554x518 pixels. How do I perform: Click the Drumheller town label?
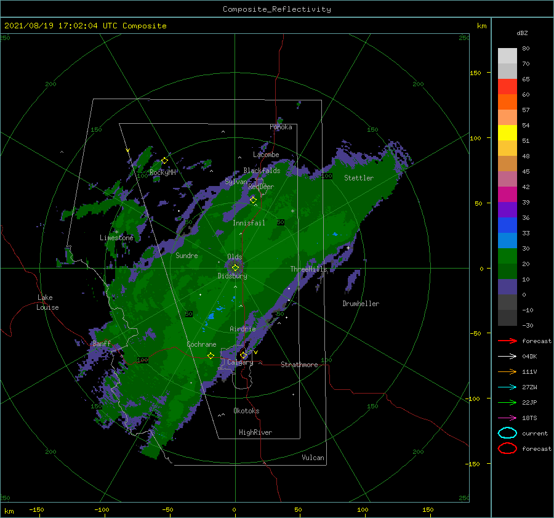pos(361,304)
